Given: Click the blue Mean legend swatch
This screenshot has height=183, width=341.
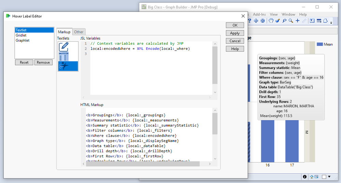Looking at the screenshot, I should click(320, 44).
